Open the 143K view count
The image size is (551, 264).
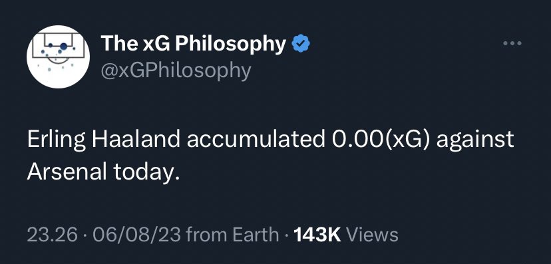[x=317, y=235]
